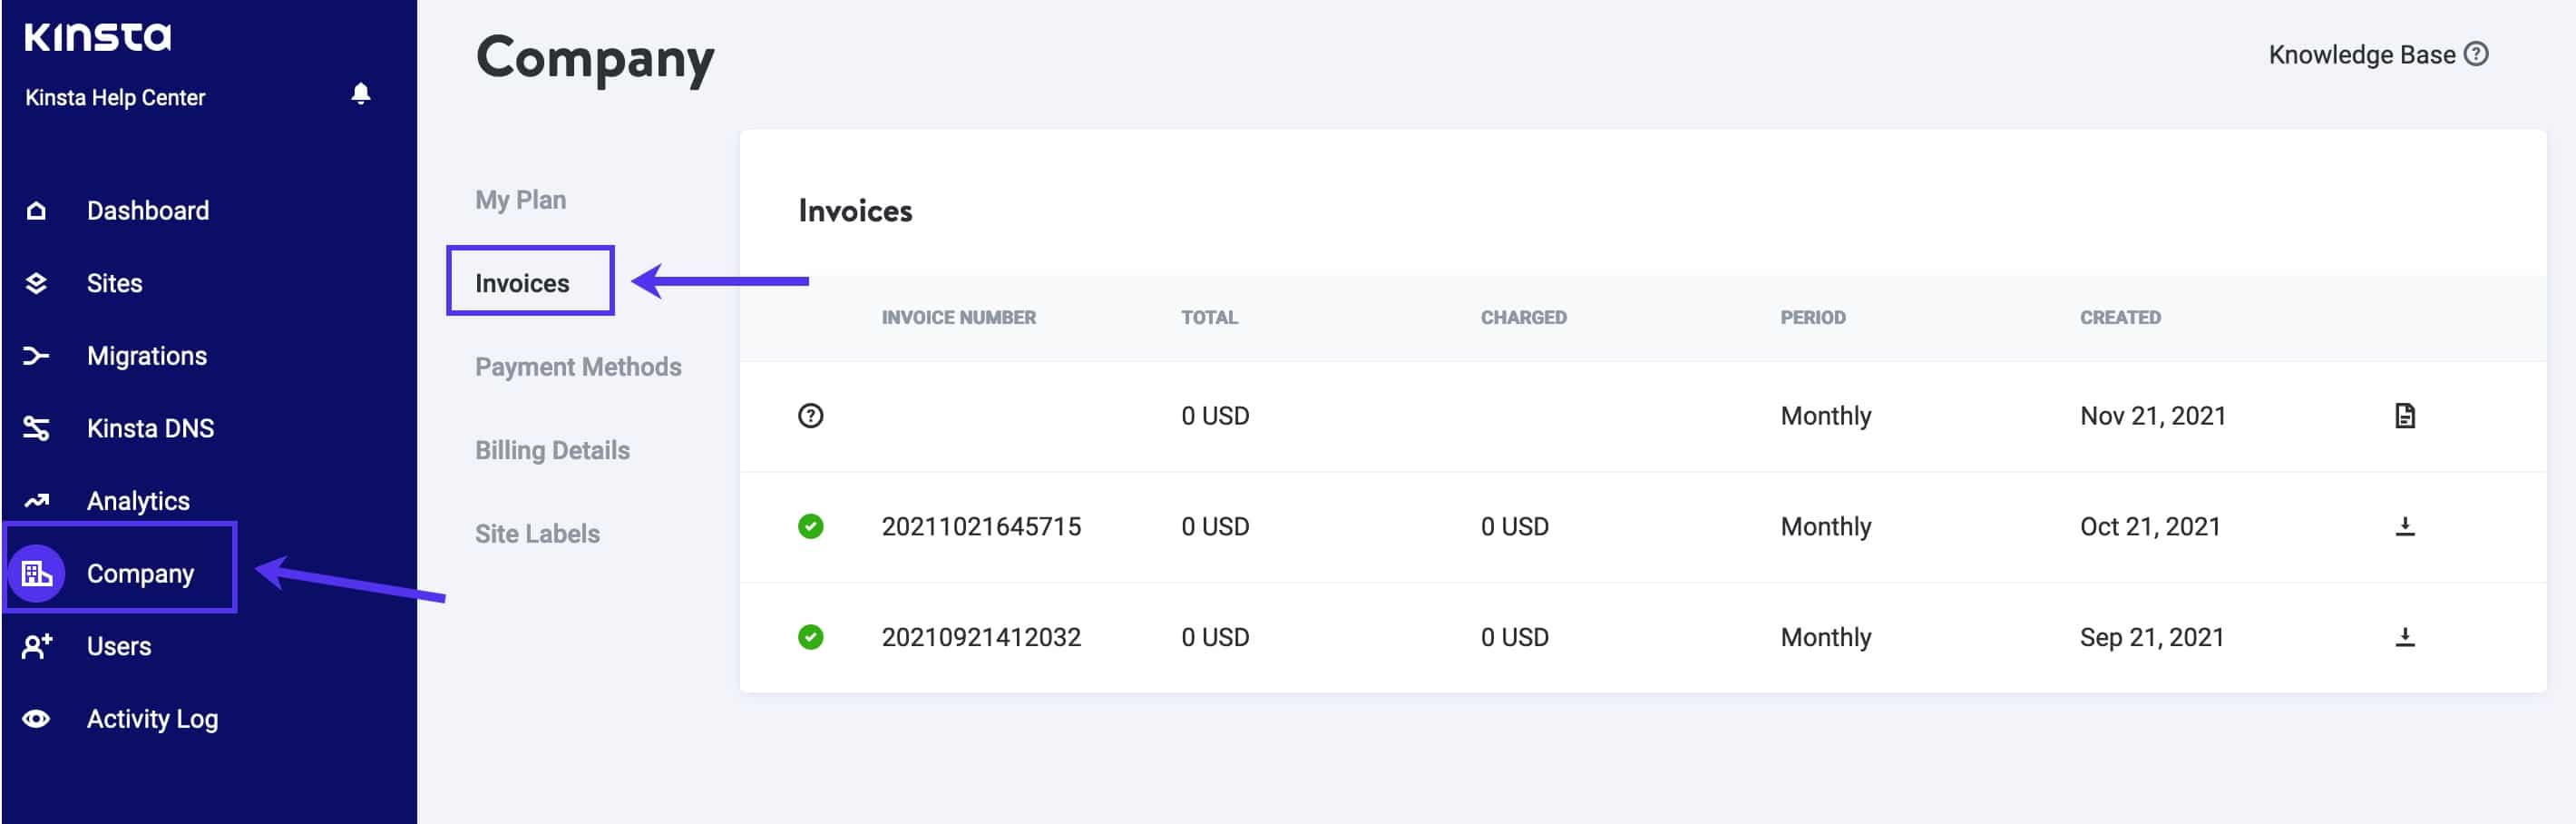
Task: Open Analytics in the sidebar
Action: (x=138, y=501)
